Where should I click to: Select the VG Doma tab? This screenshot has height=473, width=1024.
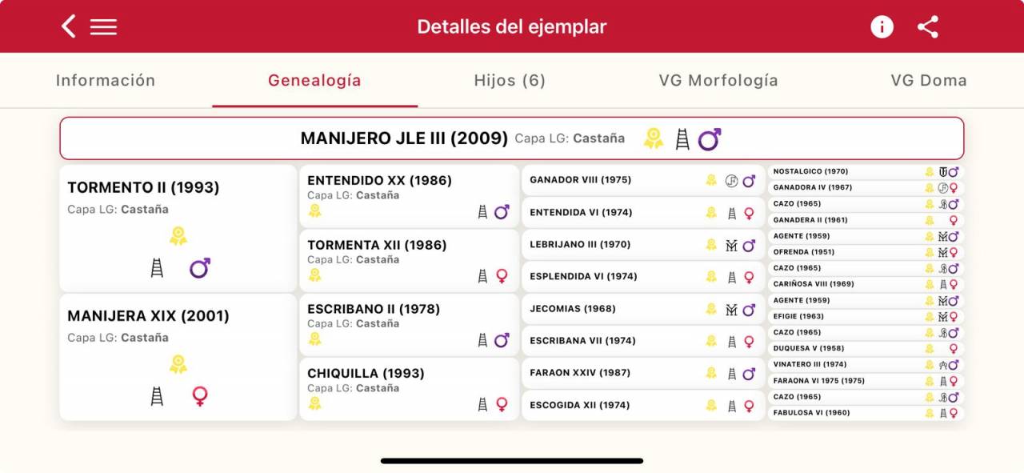coord(929,80)
